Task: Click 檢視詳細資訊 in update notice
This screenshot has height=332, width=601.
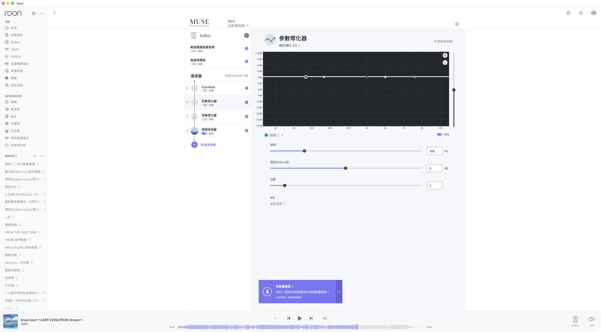Action: point(294,297)
